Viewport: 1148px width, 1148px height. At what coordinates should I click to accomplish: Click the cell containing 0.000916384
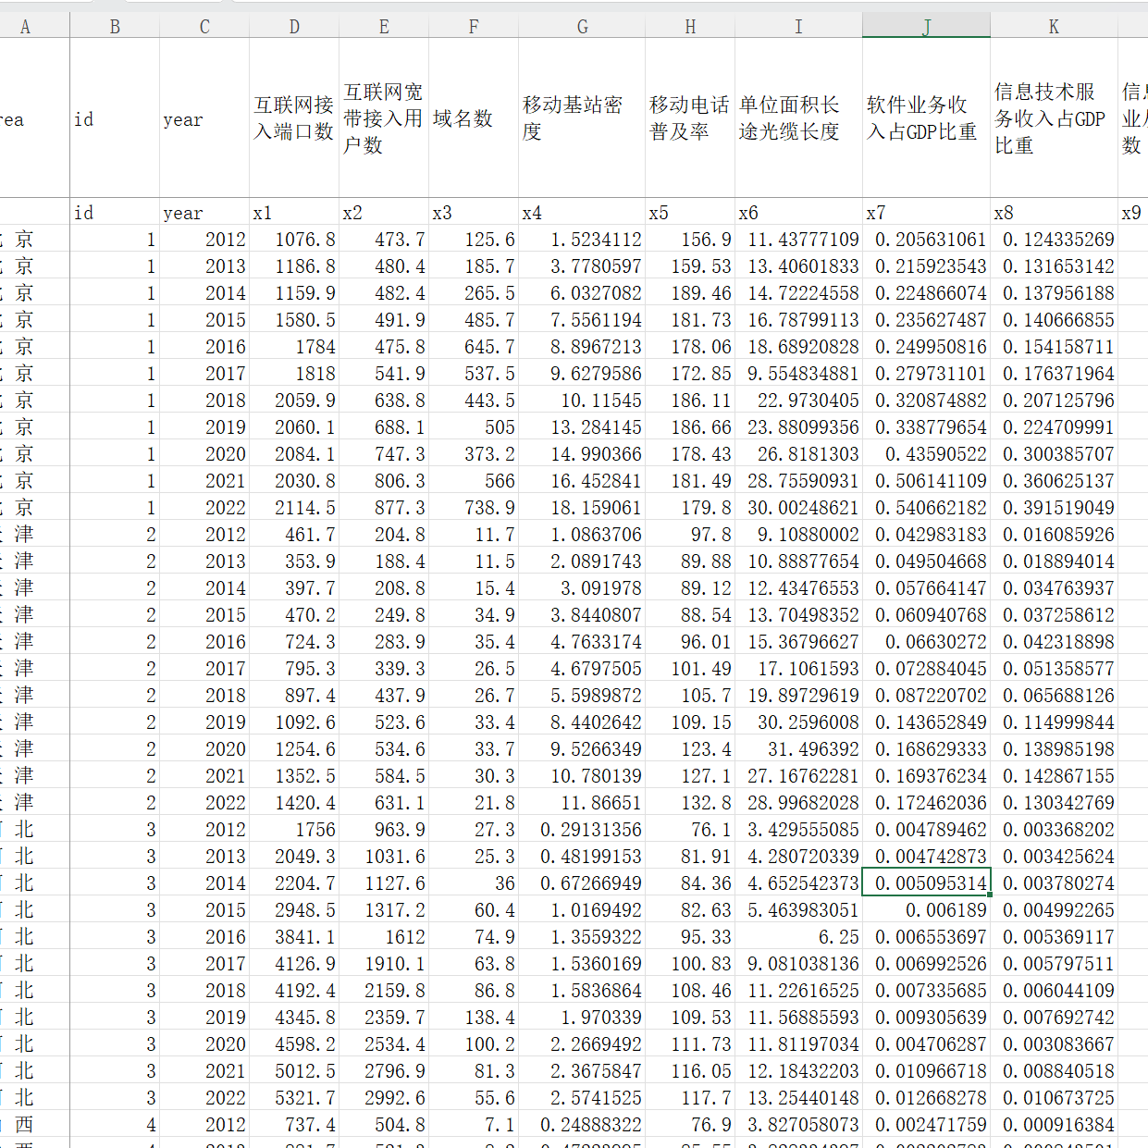click(x=1054, y=1124)
